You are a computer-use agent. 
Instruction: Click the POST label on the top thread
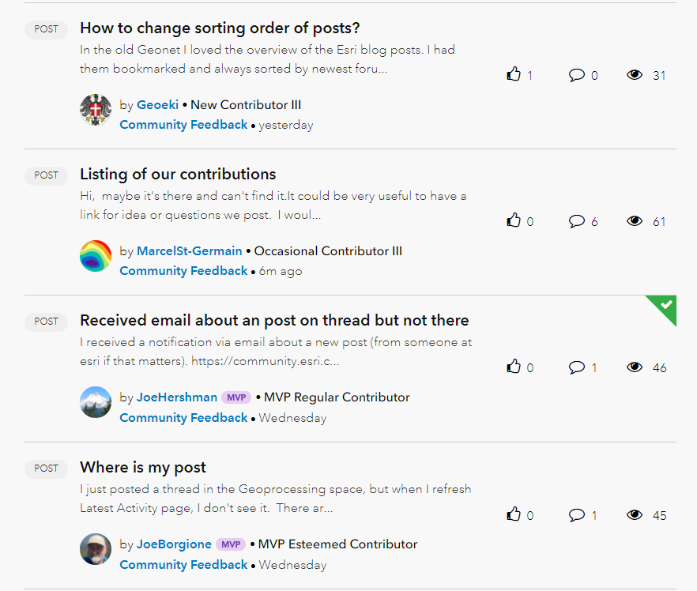coord(45,29)
